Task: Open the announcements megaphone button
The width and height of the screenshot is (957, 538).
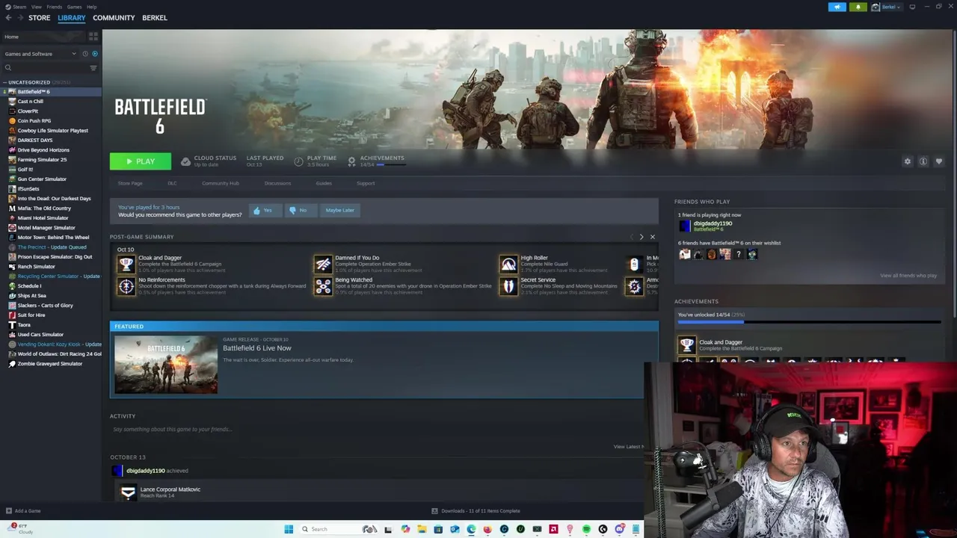Action: point(837,7)
